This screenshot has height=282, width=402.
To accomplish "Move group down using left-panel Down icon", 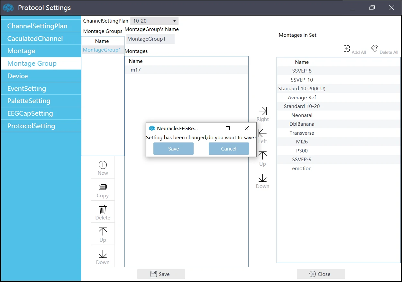I will coord(103,254).
